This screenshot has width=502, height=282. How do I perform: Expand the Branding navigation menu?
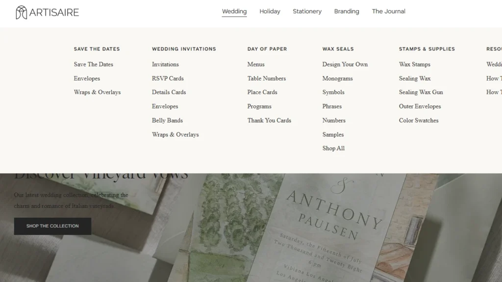pyautogui.click(x=347, y=11)
